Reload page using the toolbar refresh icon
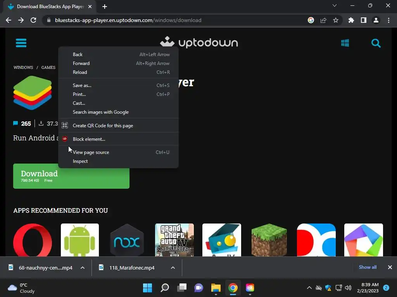This screenshot has height=297, width=397. (33, 20)
